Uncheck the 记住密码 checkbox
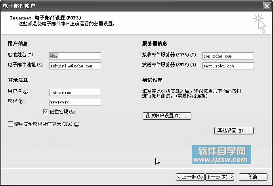 (46, 112)
